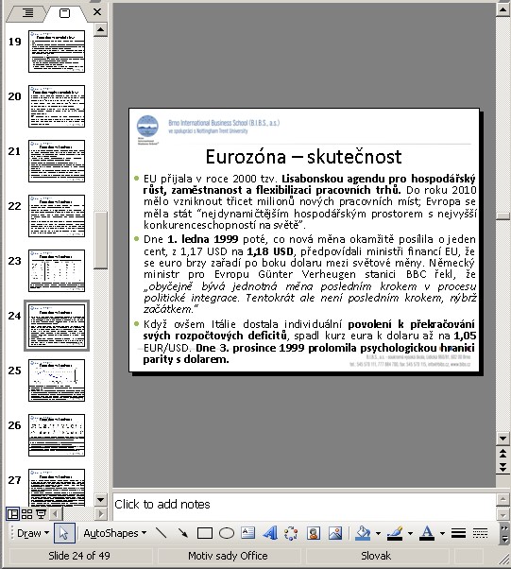Screen dimensions: 511x569
Task: Open slide 19 thumbnail
Action: [x=57, y=52]
